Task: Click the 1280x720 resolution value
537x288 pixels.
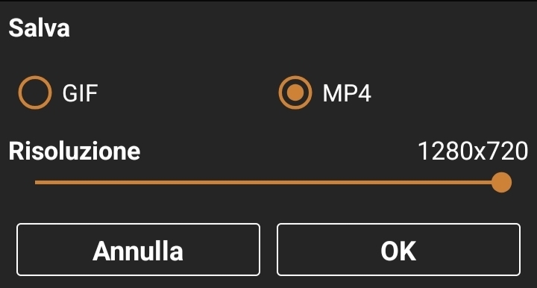Action: point(473,151)
